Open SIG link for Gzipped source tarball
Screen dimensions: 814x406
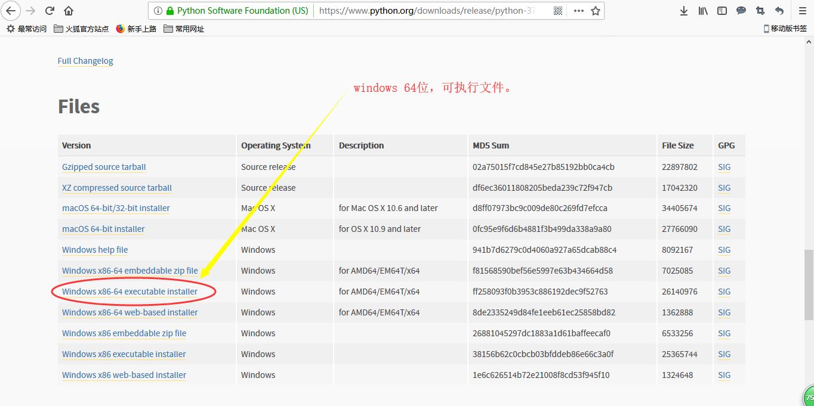pyautogui.click(x=724, y=167)
